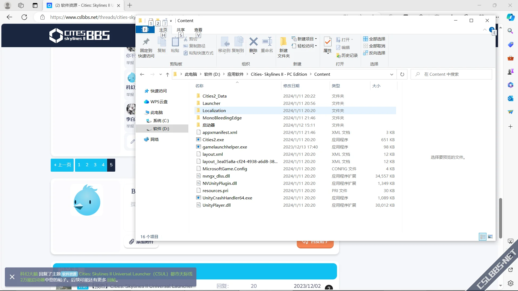Image resolution: width=518 pixels, height=291 pixels.
Task: Open Outlook in Edge sidebar
Action: pyautogui.click(x=510, y=99)
